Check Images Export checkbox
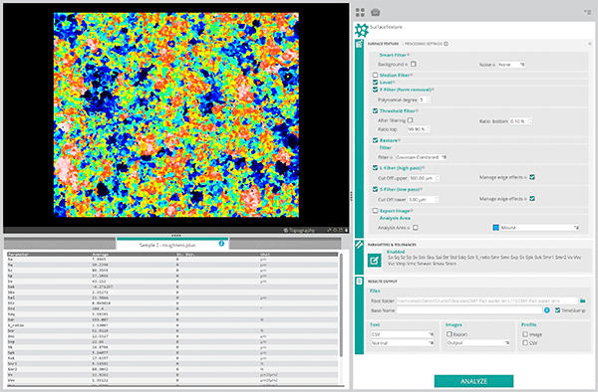598x392 pixels. [x=449, y=333]
